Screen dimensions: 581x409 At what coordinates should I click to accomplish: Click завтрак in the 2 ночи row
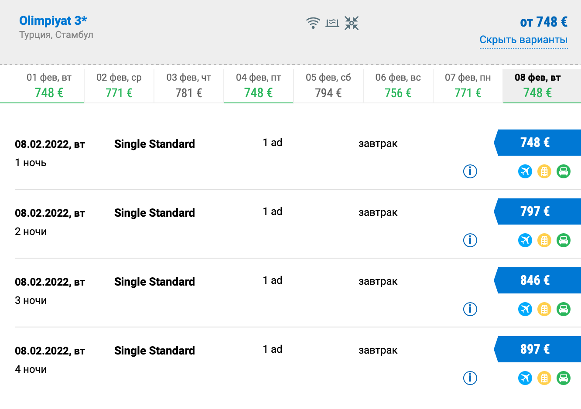378,213
